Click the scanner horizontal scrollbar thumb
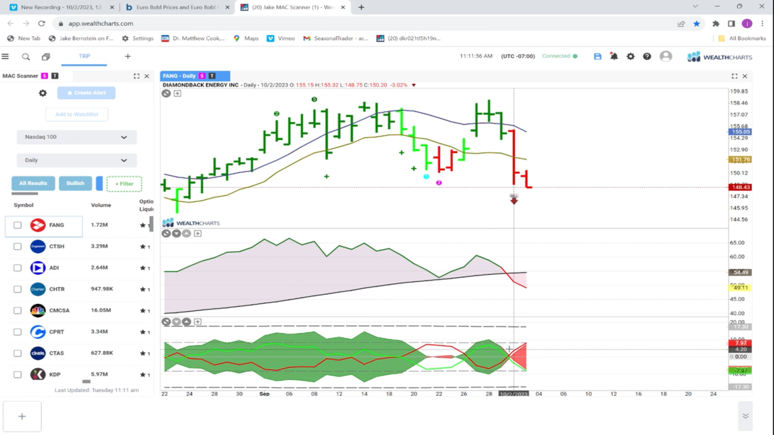The height and width of the screenshot is (435, 774). tap(86, 381)
